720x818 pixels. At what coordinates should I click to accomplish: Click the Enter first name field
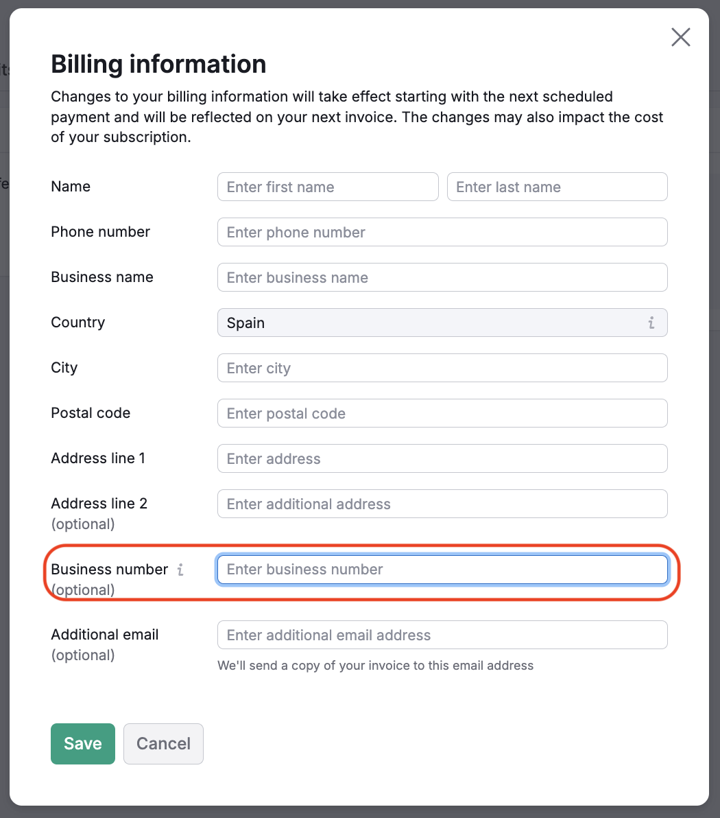[x=328, y=187]
